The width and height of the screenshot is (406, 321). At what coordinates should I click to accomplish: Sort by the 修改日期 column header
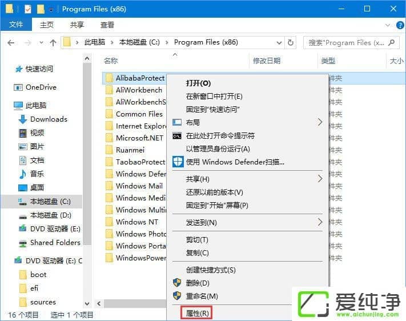267,61
